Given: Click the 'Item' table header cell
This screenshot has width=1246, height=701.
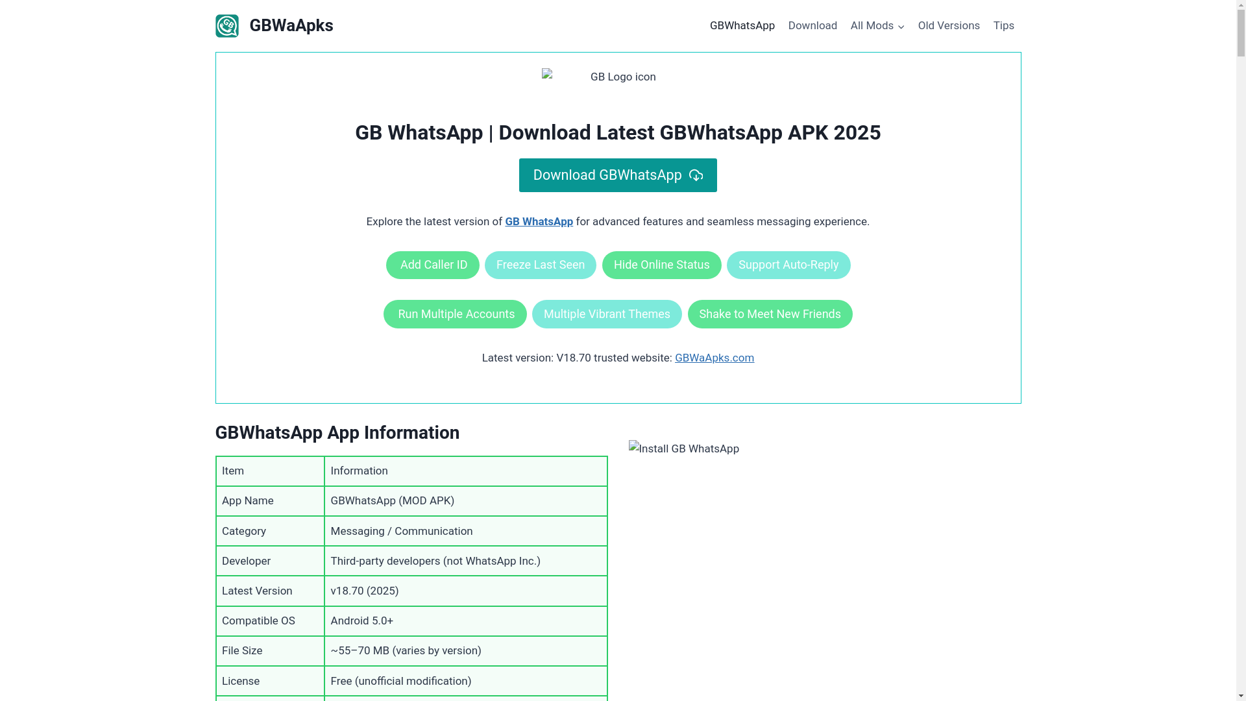Looking at the screenshot, I should coord(270,471).
